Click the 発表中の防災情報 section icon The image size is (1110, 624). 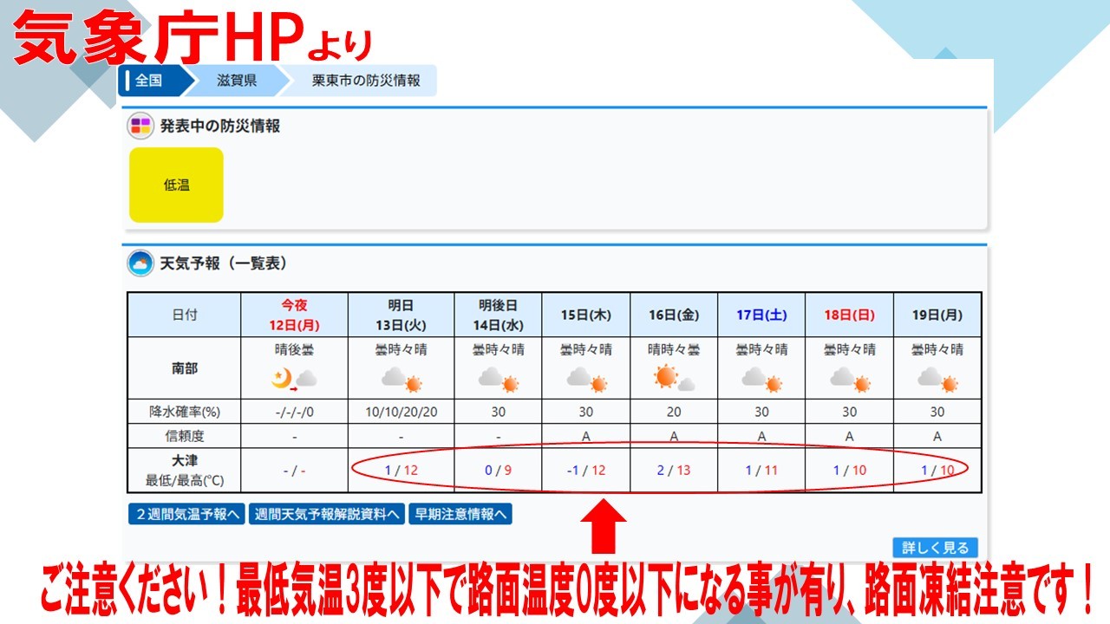[x=140, y=127]
